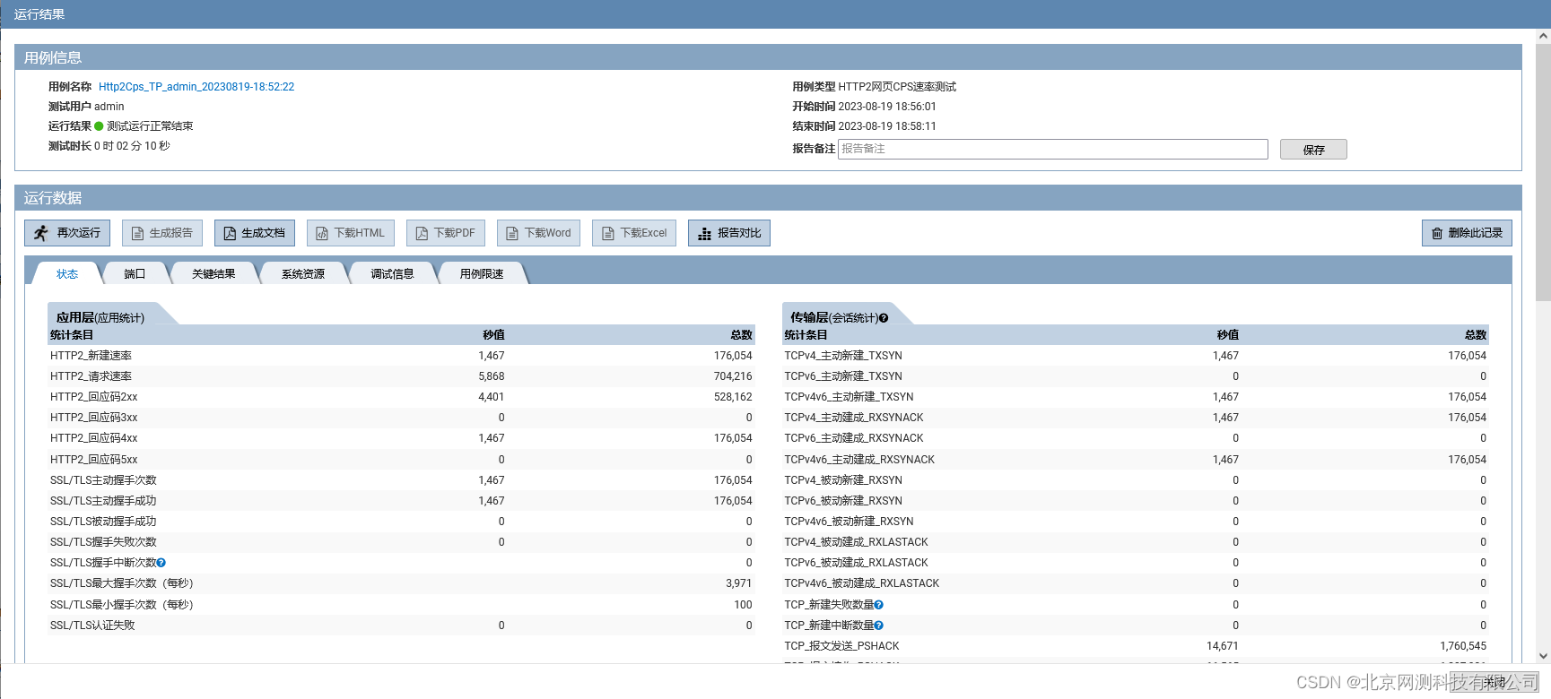1551x699 pixels.
Task: Click the trash icon on 删除此记录
Action: pyautogui.click(x=1437, y=233)
